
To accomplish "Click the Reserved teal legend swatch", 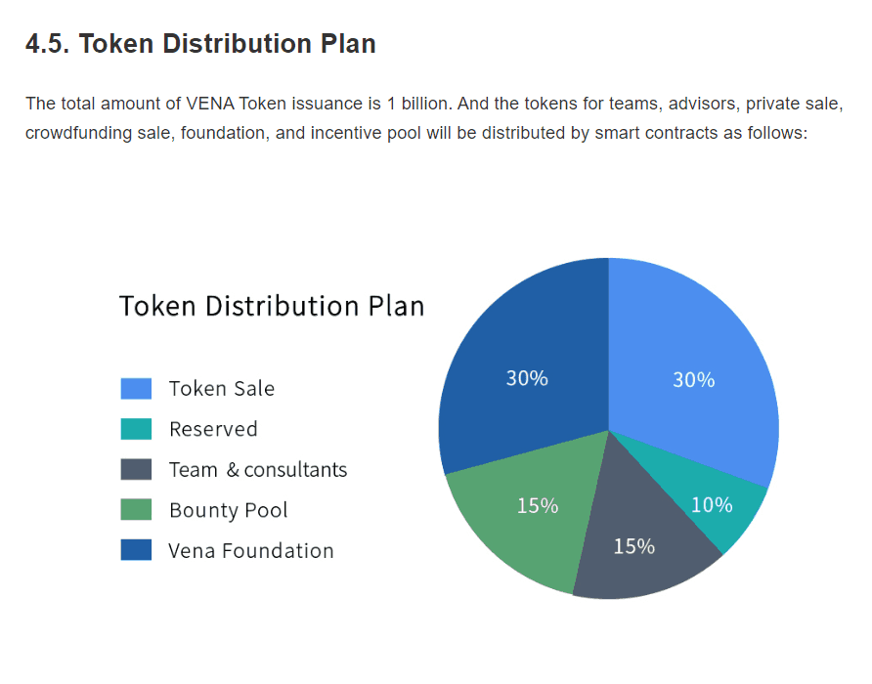I will [x=136, y=429].
